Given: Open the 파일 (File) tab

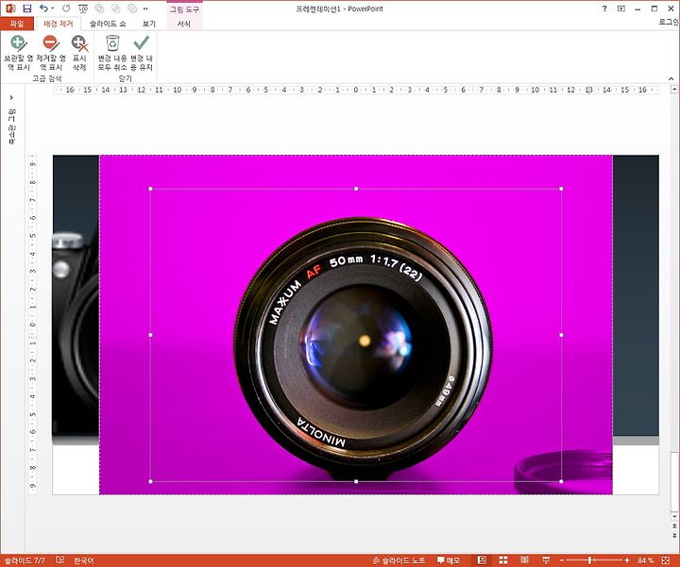Looking at the screenshot, I should pyautogui.click(x=17, y=24).
